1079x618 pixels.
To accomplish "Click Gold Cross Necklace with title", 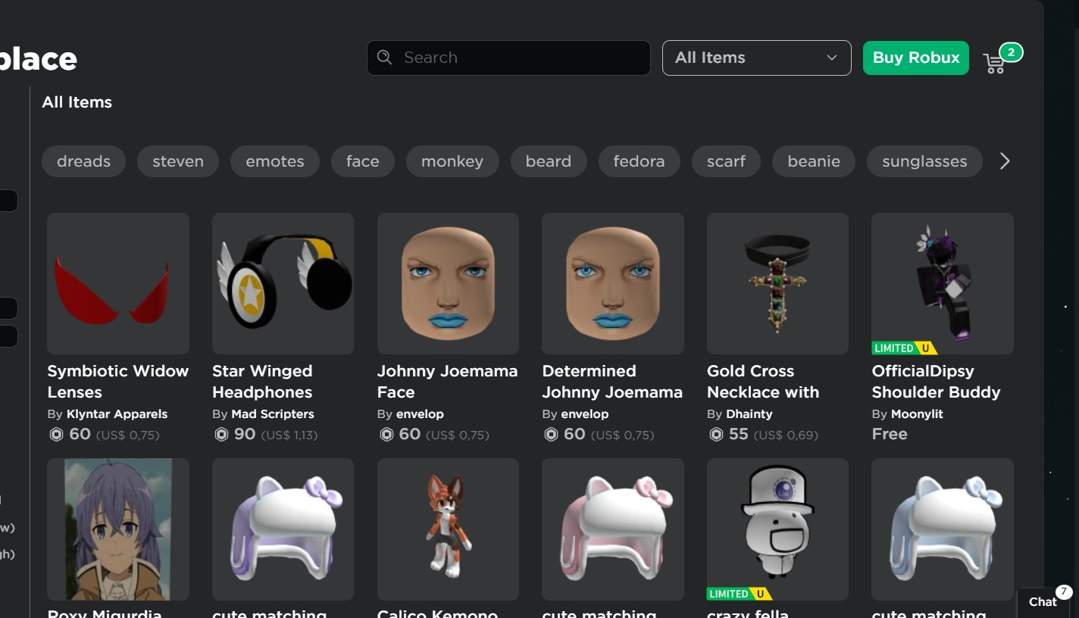I will pos(763,382).
